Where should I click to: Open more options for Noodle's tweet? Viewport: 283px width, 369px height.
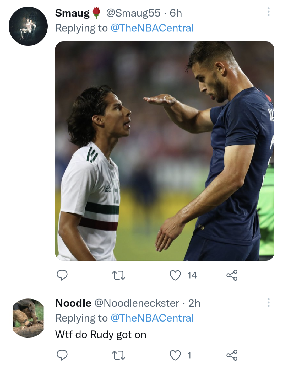pyautogui.click(x=268, y=302)
